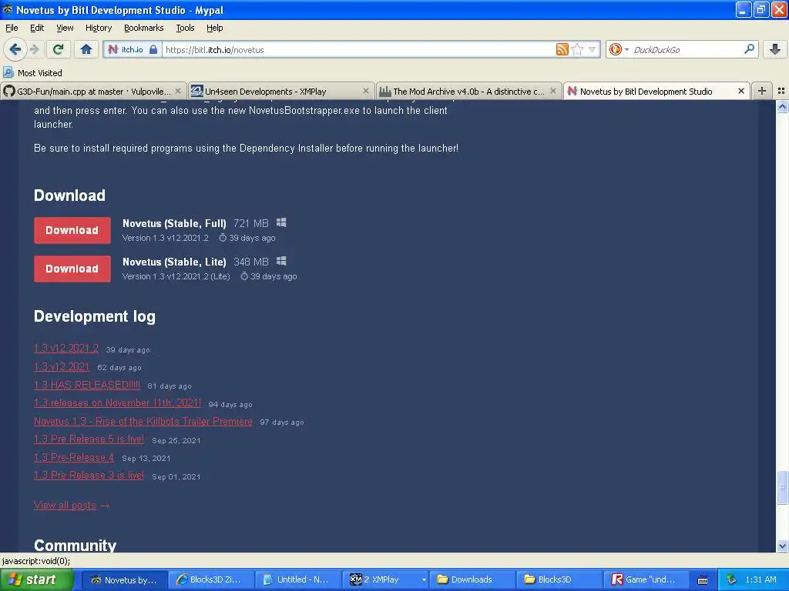Open the home page via the house icon

(86, 49)
